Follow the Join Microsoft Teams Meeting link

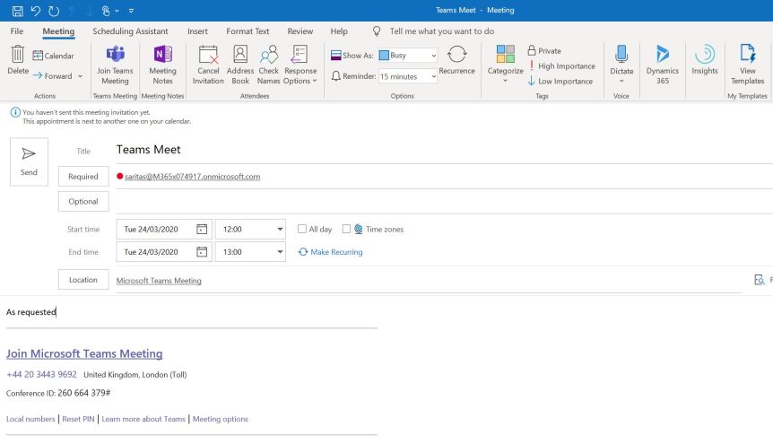tap(84, 353)
